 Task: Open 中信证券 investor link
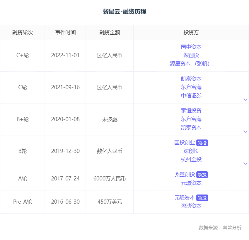pyautogui.click(x=191, y=96)
